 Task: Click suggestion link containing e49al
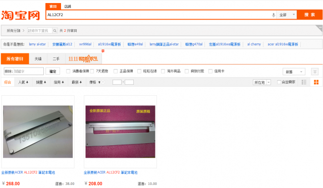tap(135, 44)
